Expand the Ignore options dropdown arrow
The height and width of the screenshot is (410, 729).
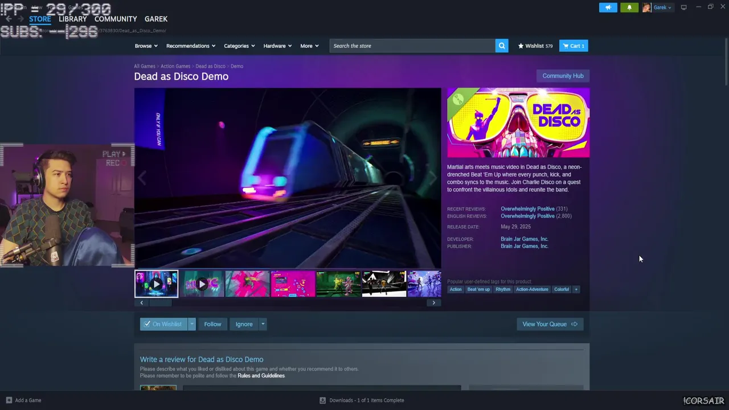[x=263, y=324]
